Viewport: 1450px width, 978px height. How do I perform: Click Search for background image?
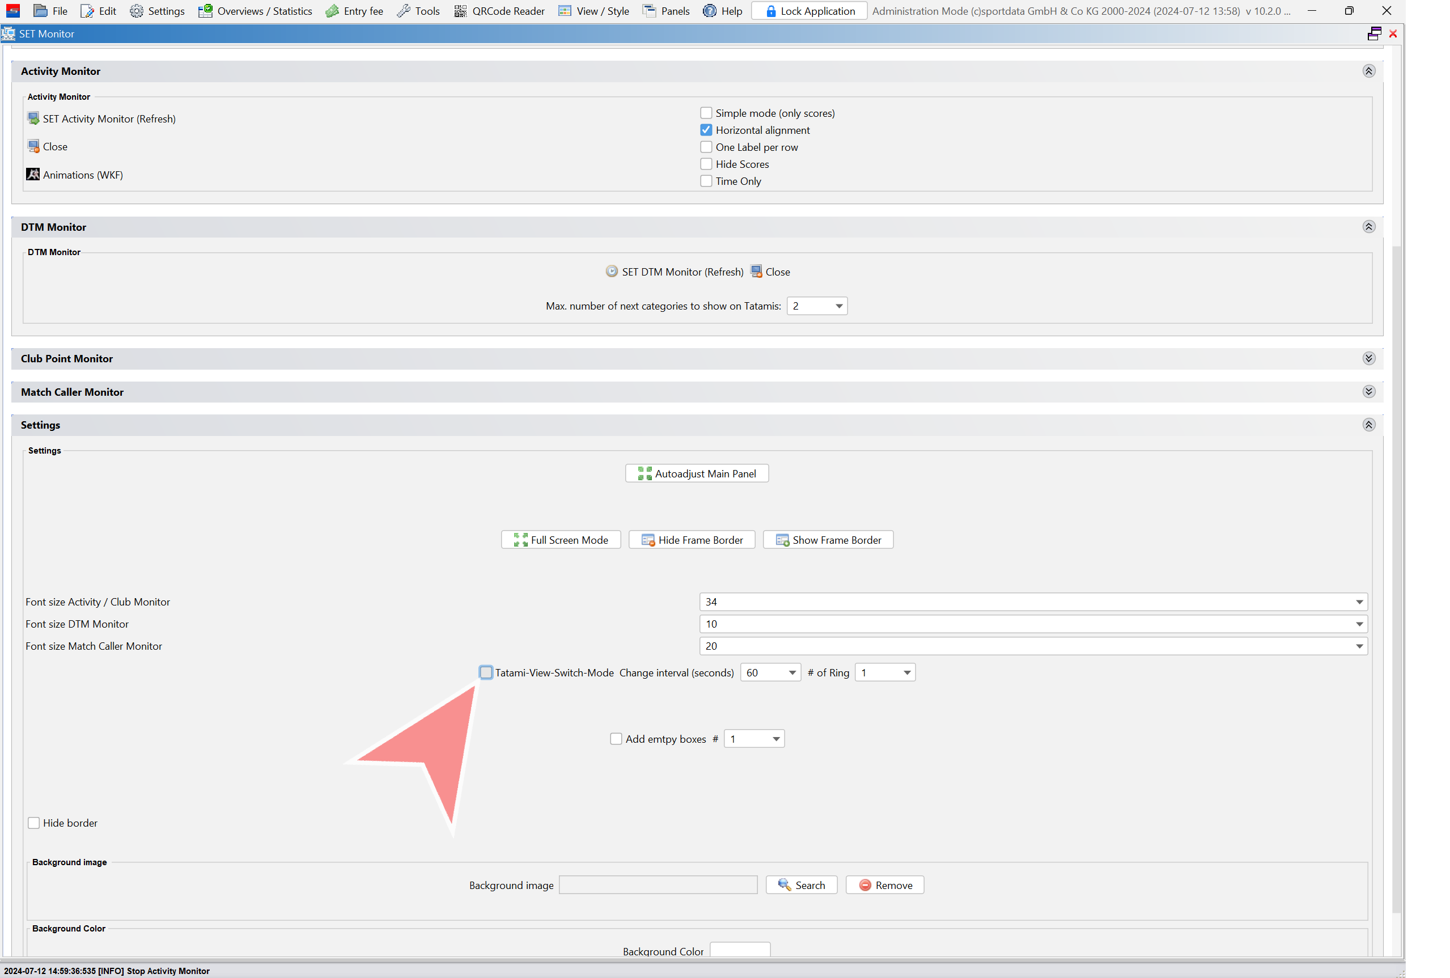point(802,885)
